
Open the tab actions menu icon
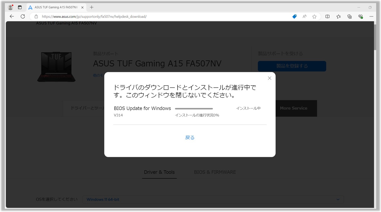pos(20,7)
